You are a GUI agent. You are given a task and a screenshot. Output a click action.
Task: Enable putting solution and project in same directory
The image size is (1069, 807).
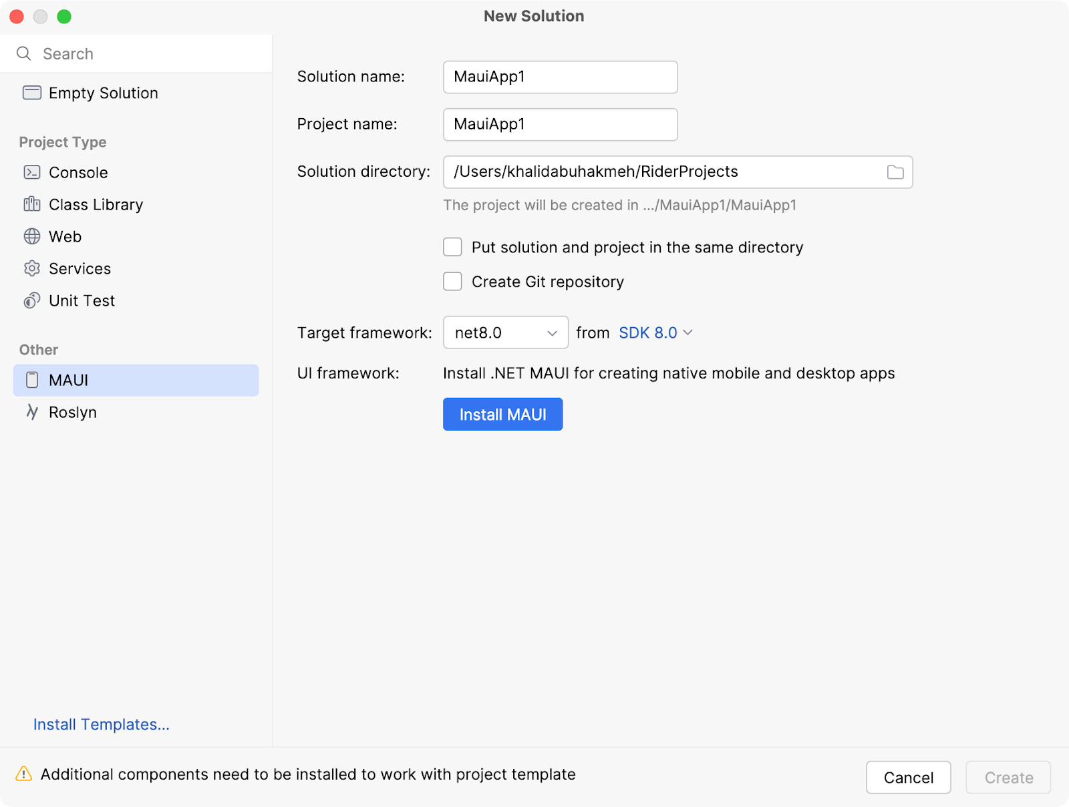pyautogui.click(x=452, y=247)
